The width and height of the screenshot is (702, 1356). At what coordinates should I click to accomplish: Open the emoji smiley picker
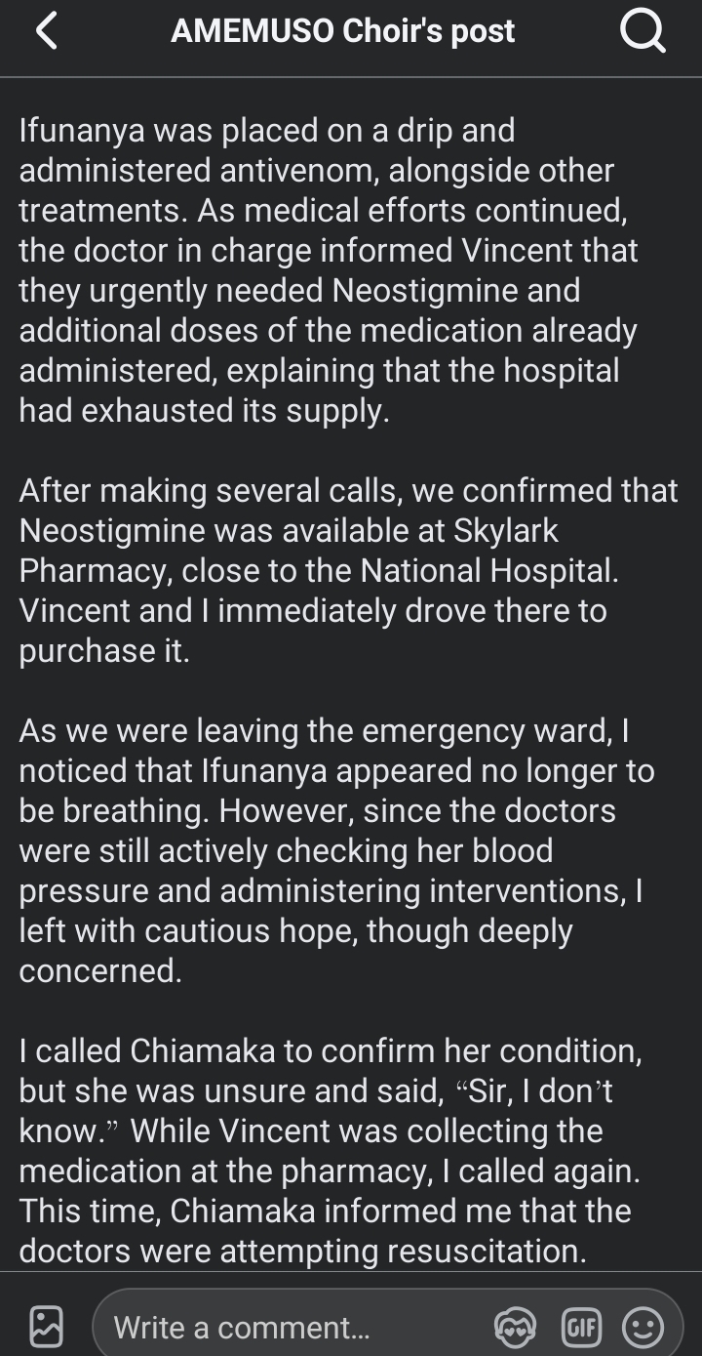pos(643,1328)
